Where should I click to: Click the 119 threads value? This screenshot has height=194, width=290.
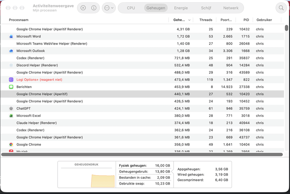(x=210, y=80)
